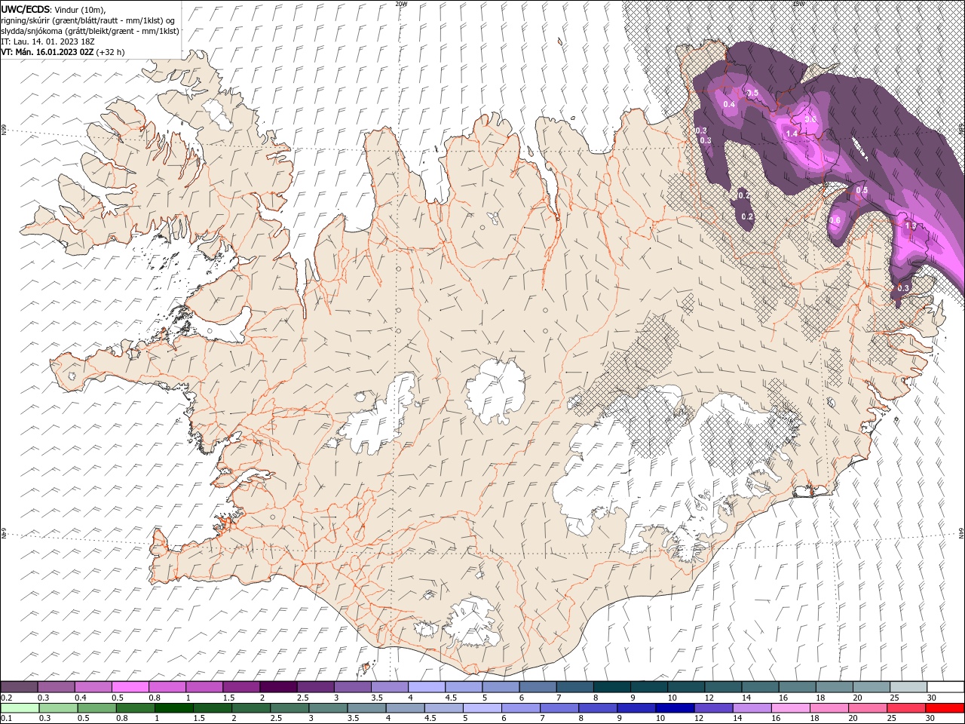Screen dimensions: 965x724
Task: Pick the deep navy blue 10 swatch in rain legend
Action: pos(675,708)
